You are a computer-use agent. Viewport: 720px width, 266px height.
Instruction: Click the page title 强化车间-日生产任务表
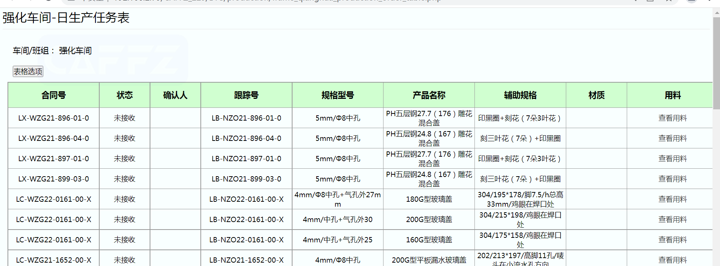66,18
